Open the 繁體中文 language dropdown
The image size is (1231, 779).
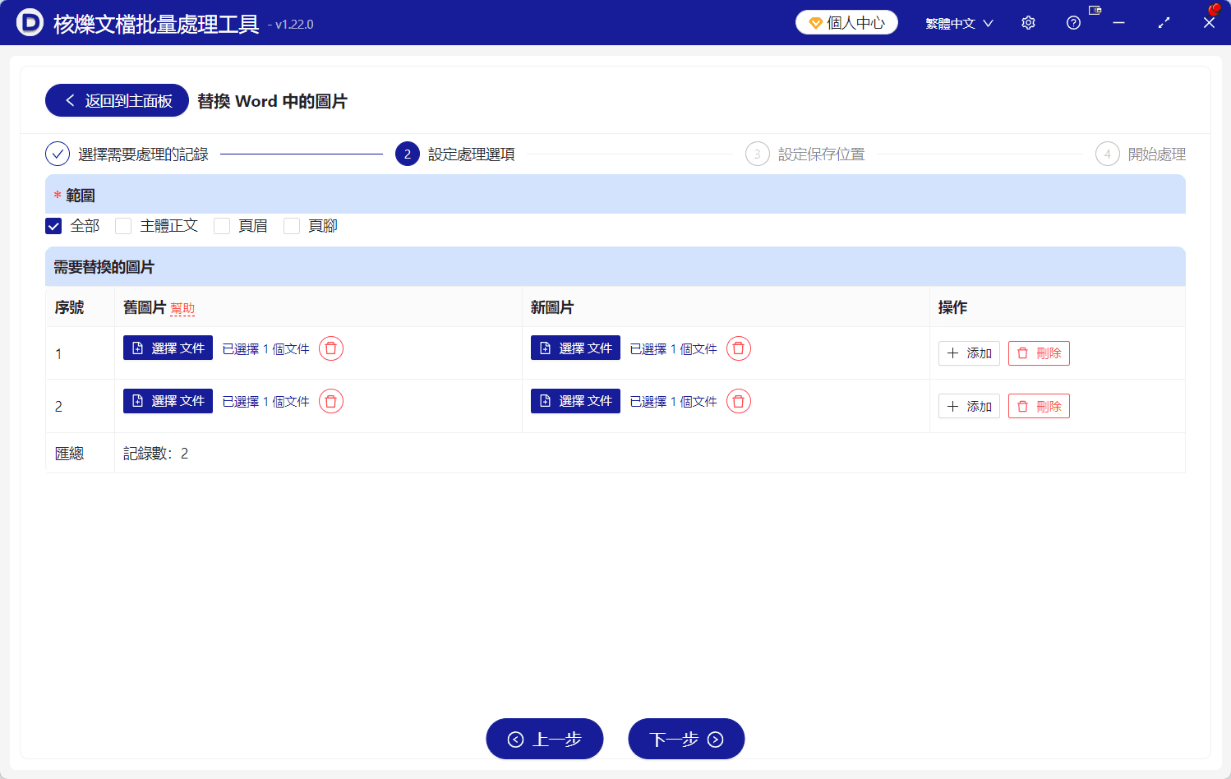coord(959,22)
